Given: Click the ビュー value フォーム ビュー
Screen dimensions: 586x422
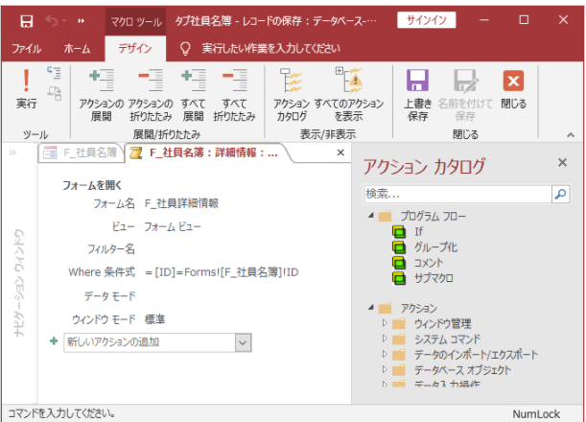Looking at the screenshot, I should pyautogui.click(x=173, y=226).
